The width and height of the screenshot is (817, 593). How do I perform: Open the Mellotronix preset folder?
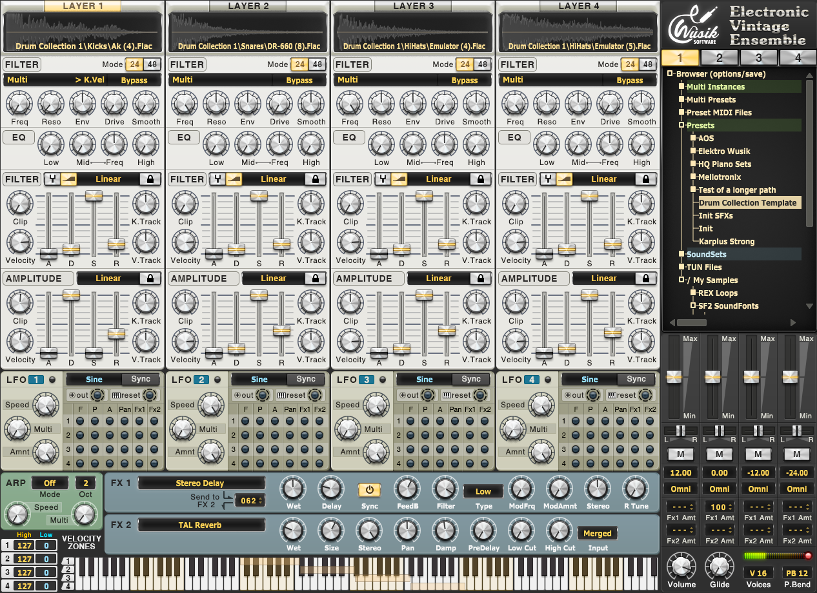pos(719,177)
